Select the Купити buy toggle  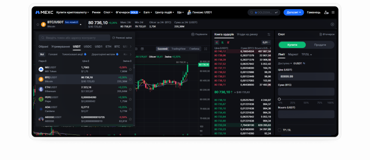pos(292,45)
